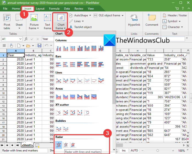This screenshot has height=154, width=192.
Task: Toggle touch mode hand icon
Action: coord(12,46)
